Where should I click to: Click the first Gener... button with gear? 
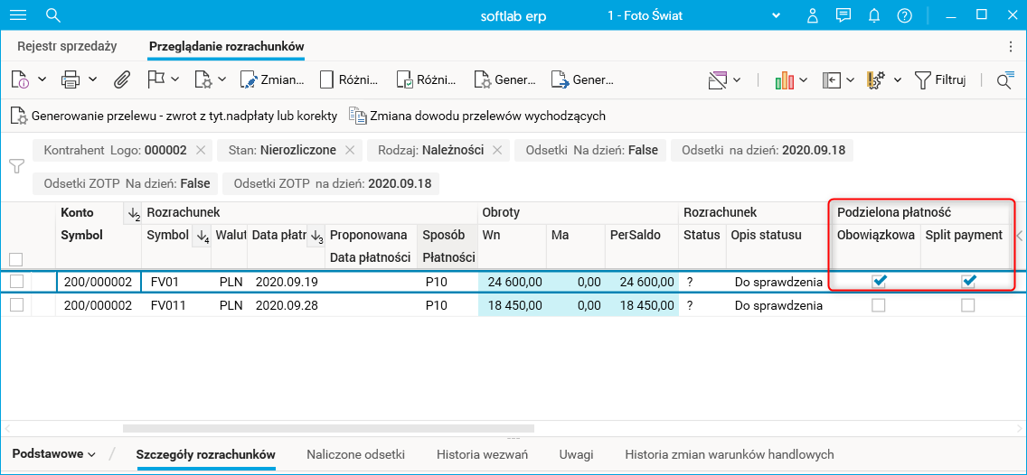click(504, 79)
